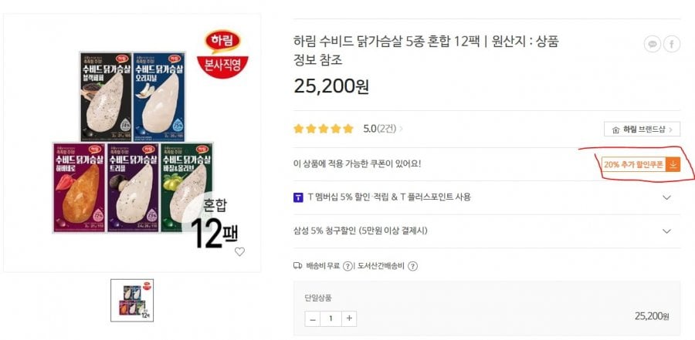The image size is (695, 340).
Task: Open review count arrow beside 5.0(2건)
Action: 401,129
